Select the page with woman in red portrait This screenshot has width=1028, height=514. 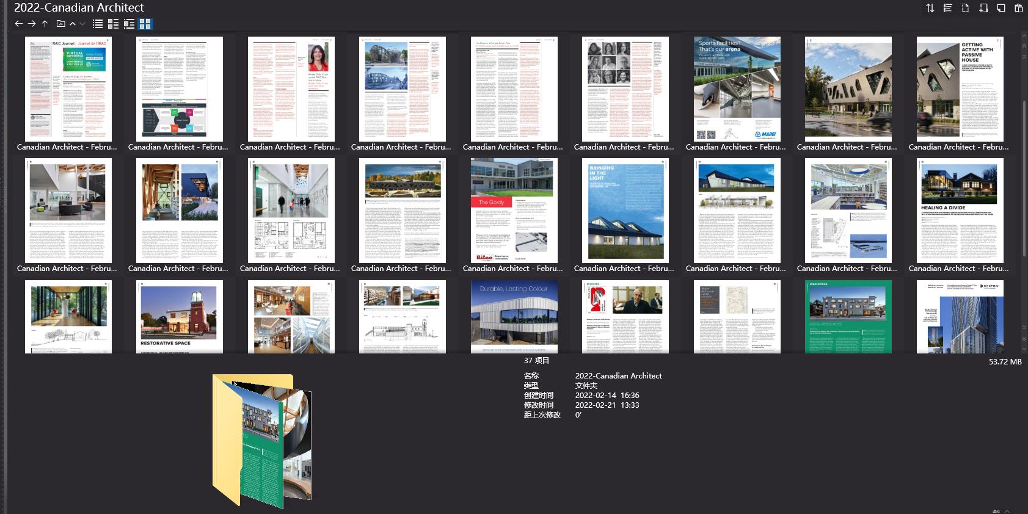coord(291,89)
